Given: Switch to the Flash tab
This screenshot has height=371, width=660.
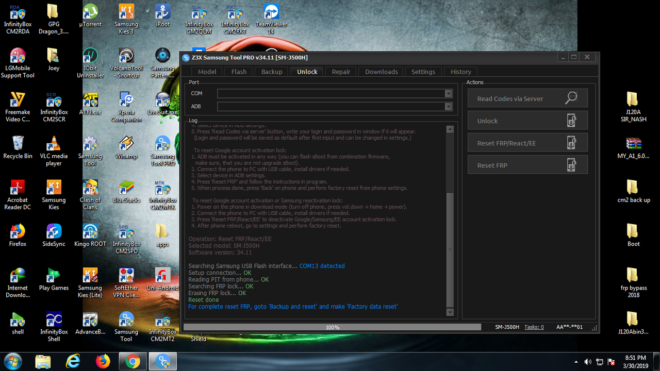Looking at the screenshot, I should pyautogui.click(x=239, y=72).
